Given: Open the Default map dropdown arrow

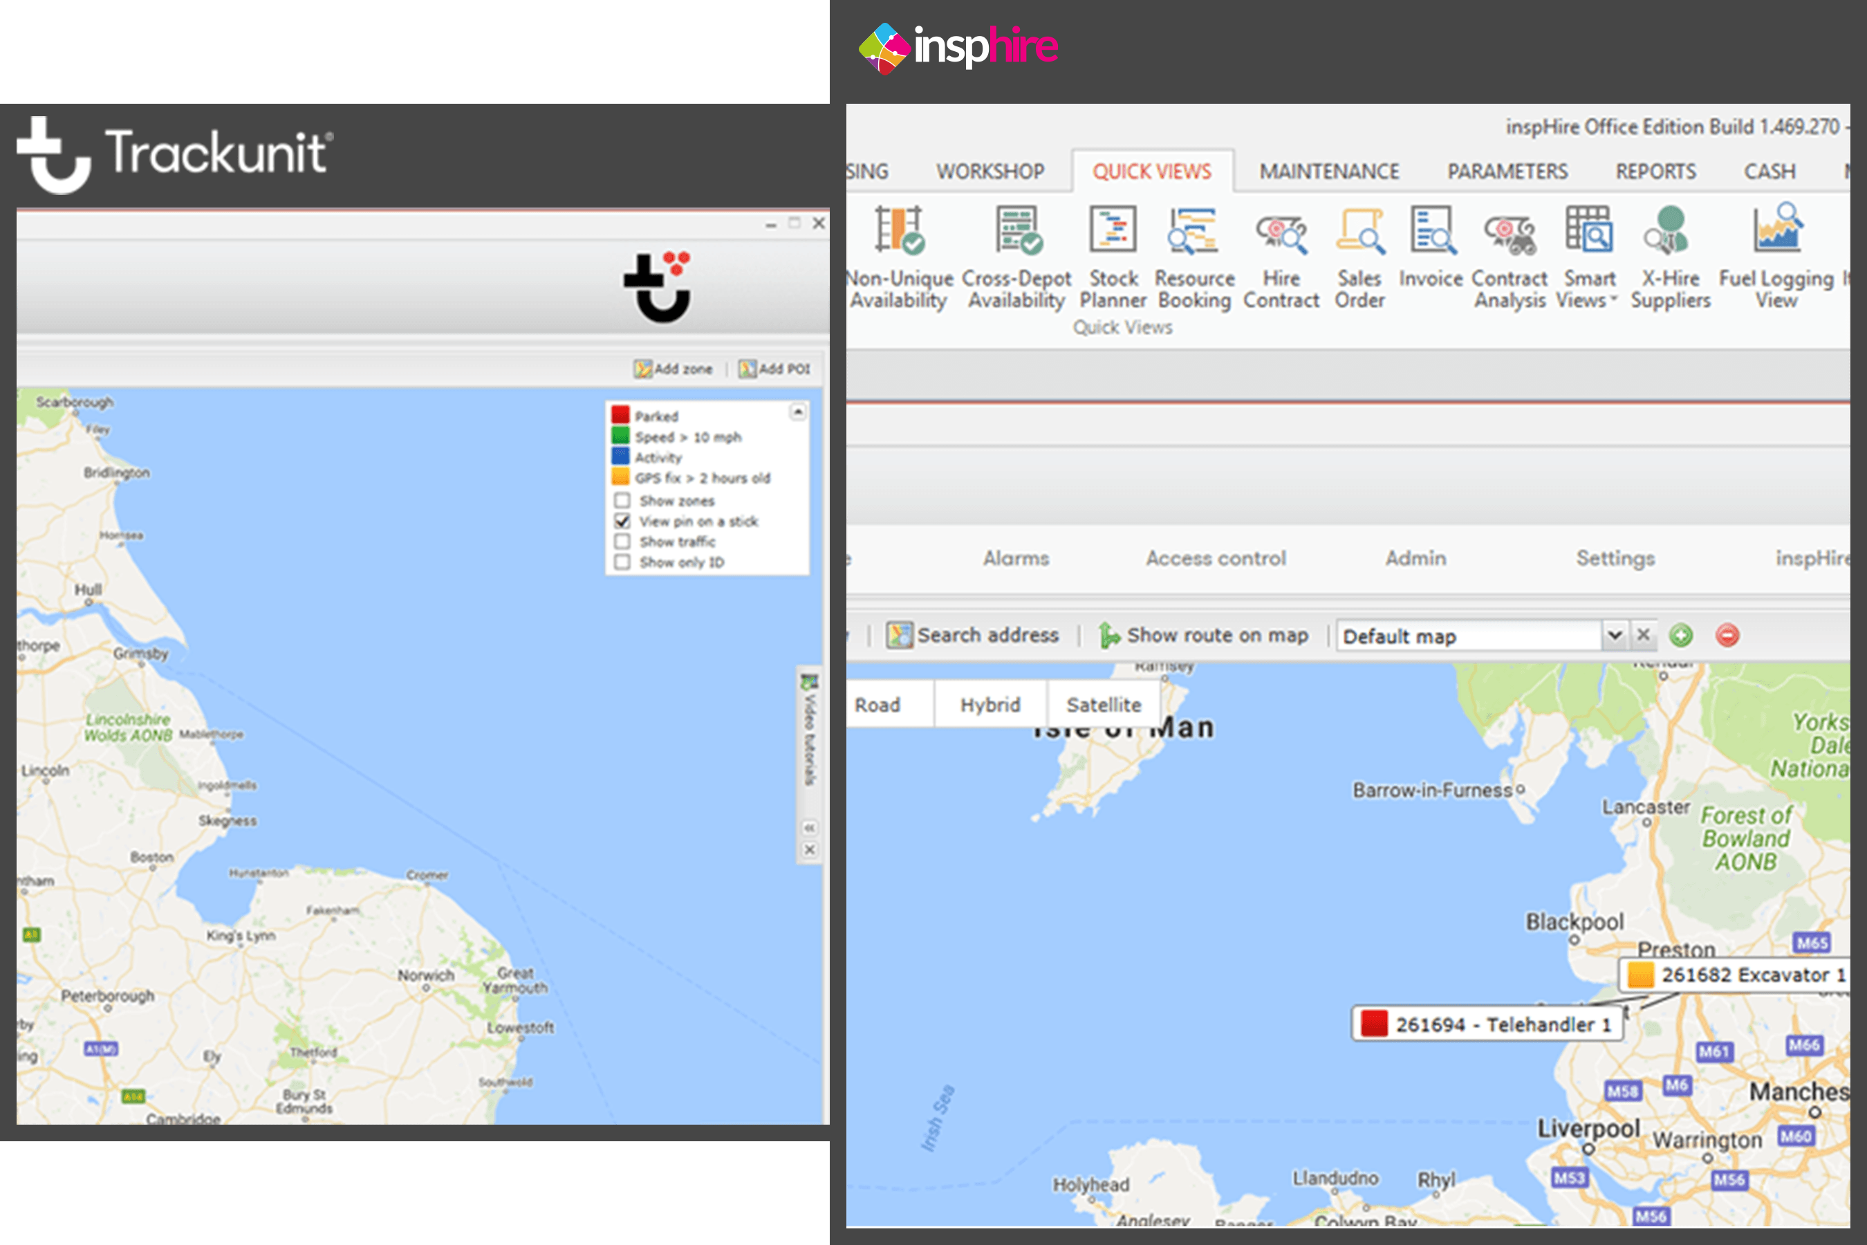Looking at the screenshot, I should coord(1614,635).
